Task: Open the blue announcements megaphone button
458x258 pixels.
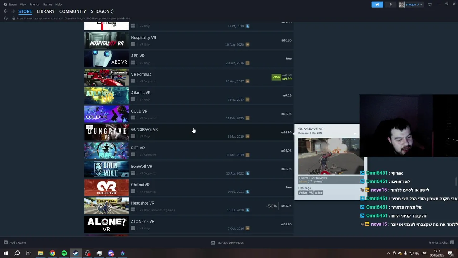Action: tap(377, 4)
